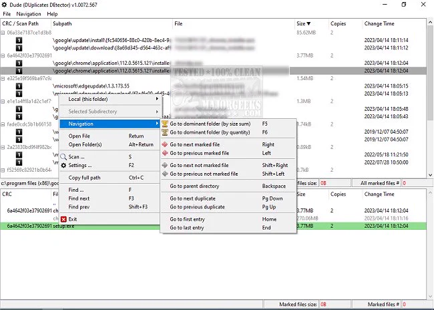Click the top pane scrollbar down arrow
The image size is (434, 310).
click(430, 175)
